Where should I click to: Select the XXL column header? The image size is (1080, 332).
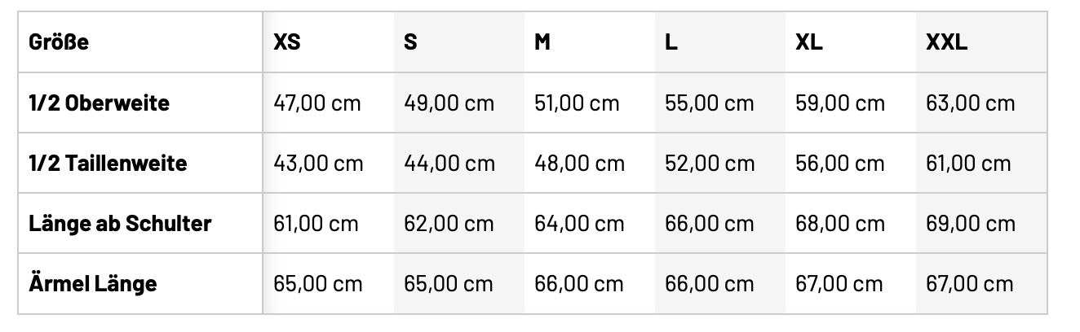click(x=946, y=42)
